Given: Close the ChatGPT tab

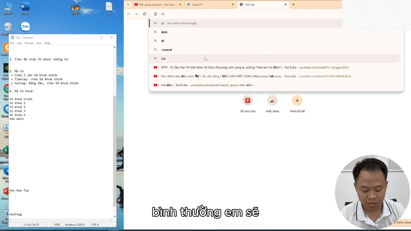Looking at the screenshot, I should [233, 4].
